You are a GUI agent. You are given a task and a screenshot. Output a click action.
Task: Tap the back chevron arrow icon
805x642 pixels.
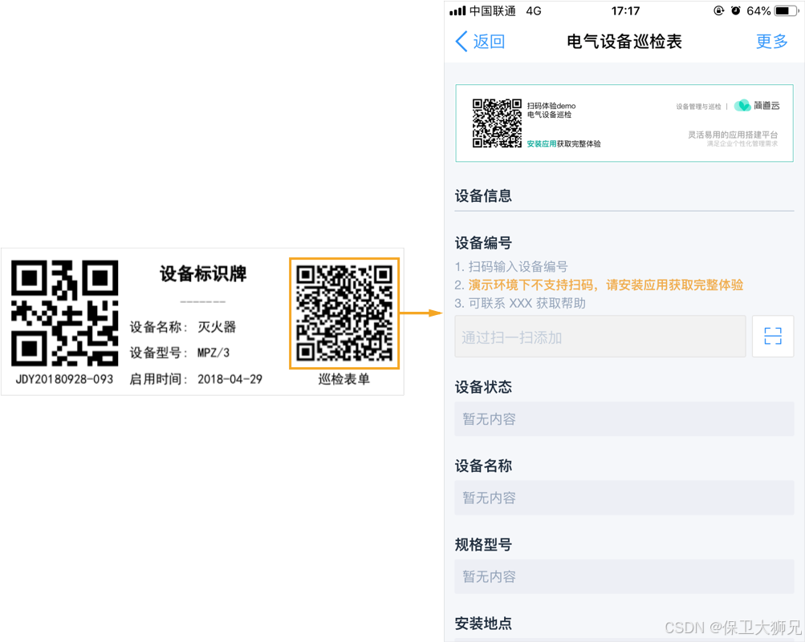pyautogui.click(x=461, y=42)
